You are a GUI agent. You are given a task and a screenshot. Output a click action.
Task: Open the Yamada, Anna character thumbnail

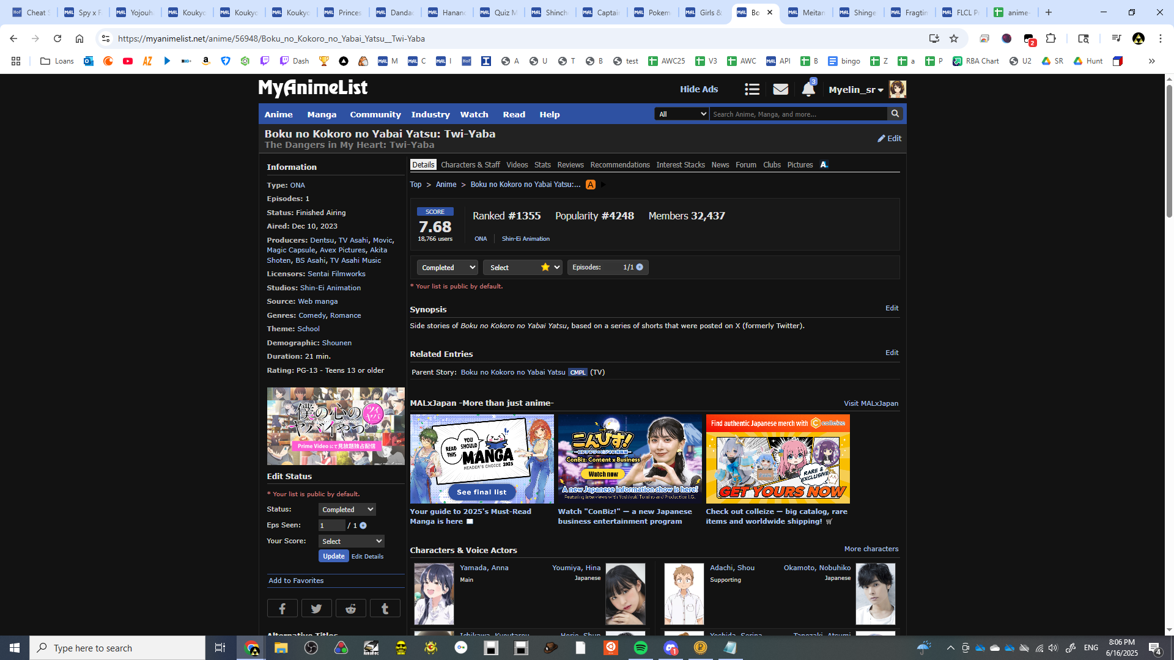[434, 593]
